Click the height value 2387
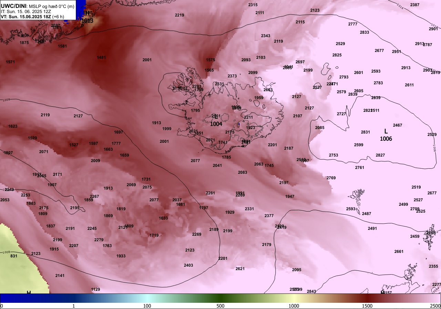Image resolution: width=441 pixels, height=309 pixels. [x=415, y=5]
